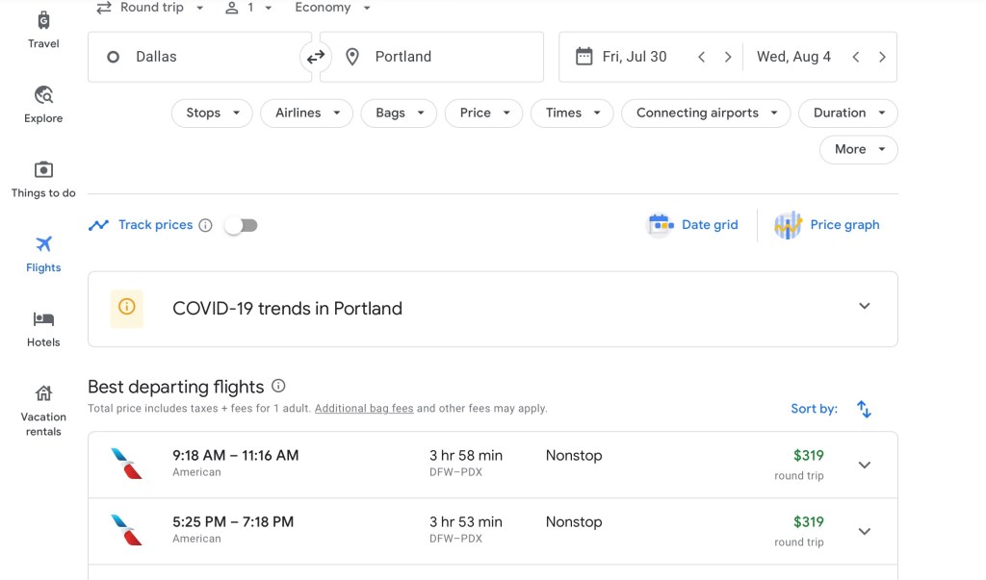Enable the Track prices toggle
Image resolution: width=986 pixels, height=580 pixels.
(x=241, y=225)
